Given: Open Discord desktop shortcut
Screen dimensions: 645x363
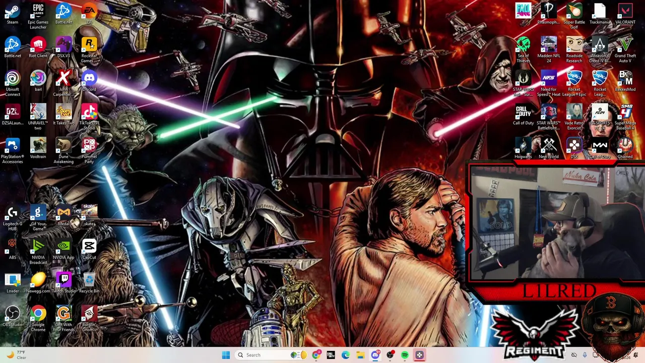Looking at the screenshot, I should (89, 81).
